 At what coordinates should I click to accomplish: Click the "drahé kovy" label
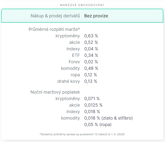68,81
